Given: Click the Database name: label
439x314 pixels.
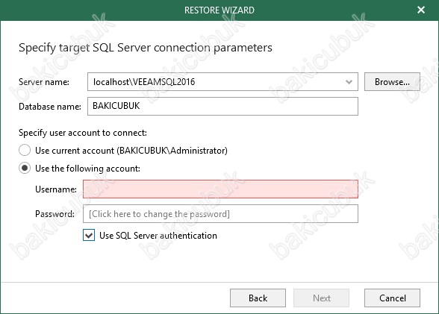Looking at the screenshot, I should click(x=50, y=107).
